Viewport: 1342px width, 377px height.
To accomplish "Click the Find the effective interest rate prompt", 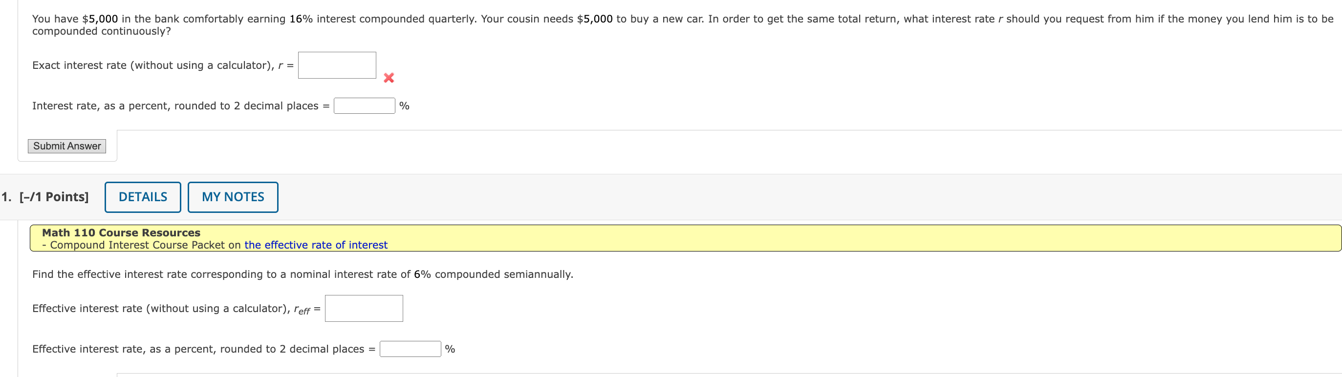I will [302, 274].
